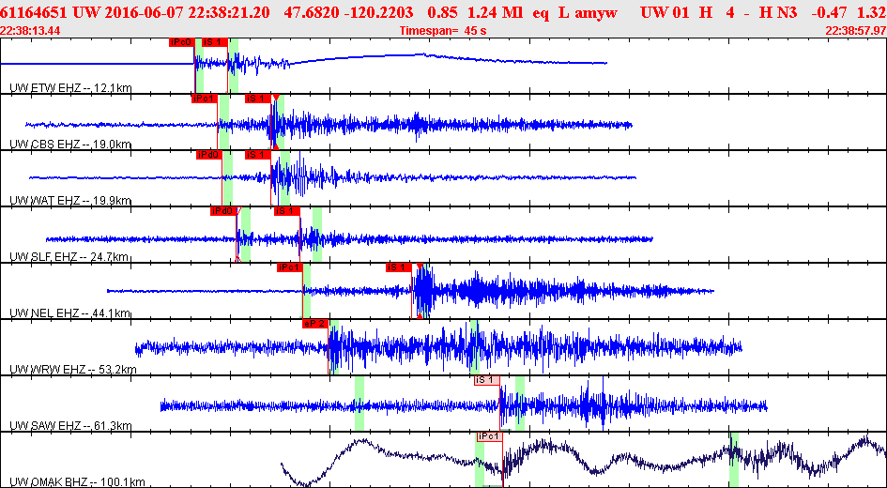This screenshot has height=488, width=887.
Task: Click the iS 1 pick flag on SAW trace
Action: 487,381
